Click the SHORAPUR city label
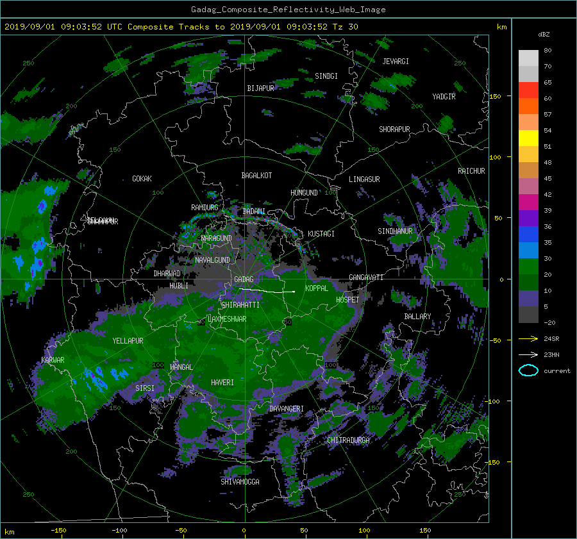The height and width of the screenshot is (539, 577). (394, 129)
